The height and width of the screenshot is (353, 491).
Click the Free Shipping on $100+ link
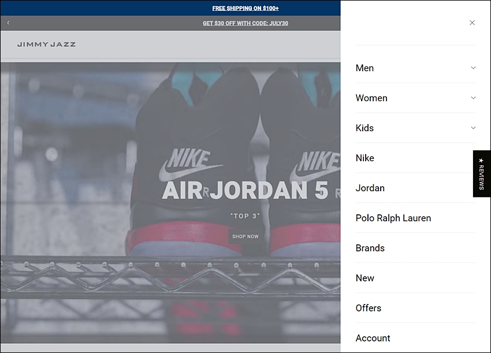pyautogui.click(x=245, y=9)
